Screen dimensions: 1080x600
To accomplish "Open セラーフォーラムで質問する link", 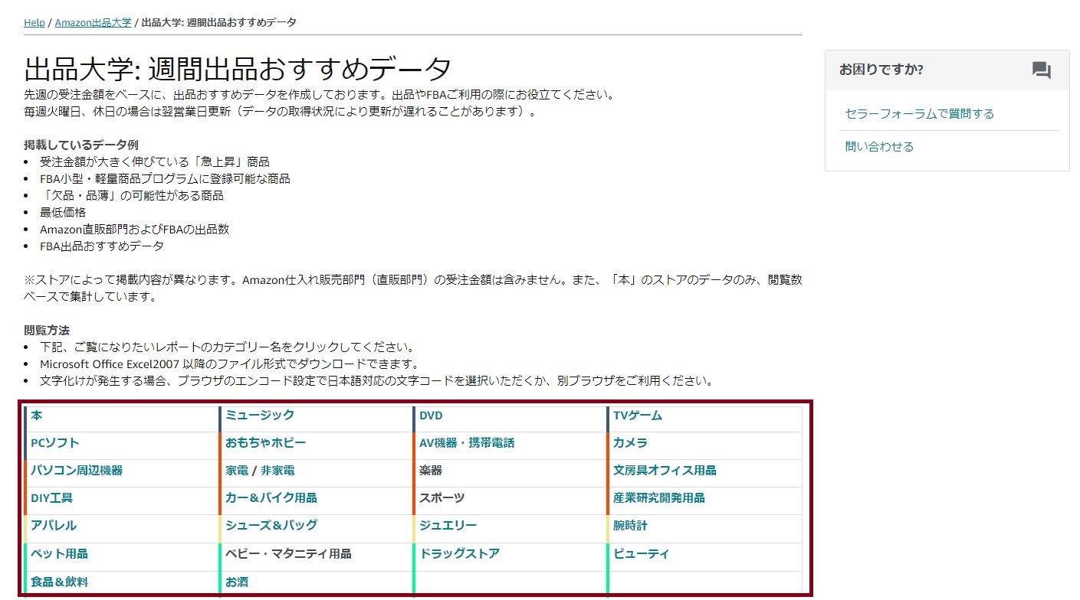I will [x=919, y=114].
